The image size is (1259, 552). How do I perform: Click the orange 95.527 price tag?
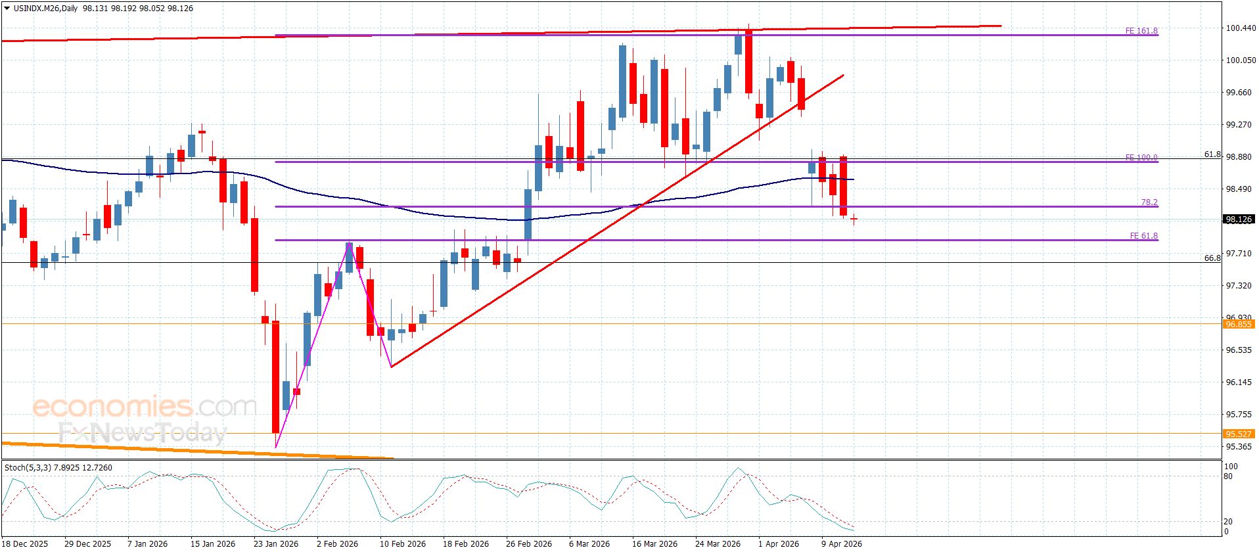click(x=1238, y=434)
